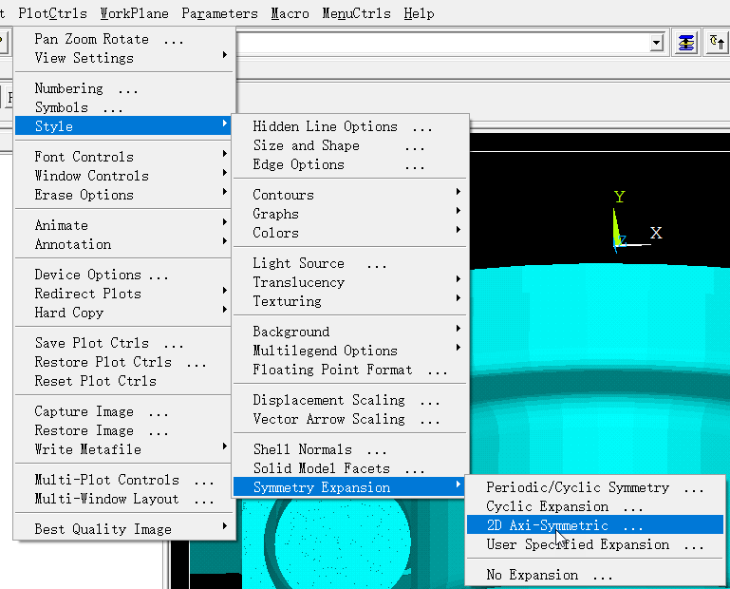This screenshot has width=730, height=589.
Task: Expand the Symmetry Expansion submenu
Action: 350,487
